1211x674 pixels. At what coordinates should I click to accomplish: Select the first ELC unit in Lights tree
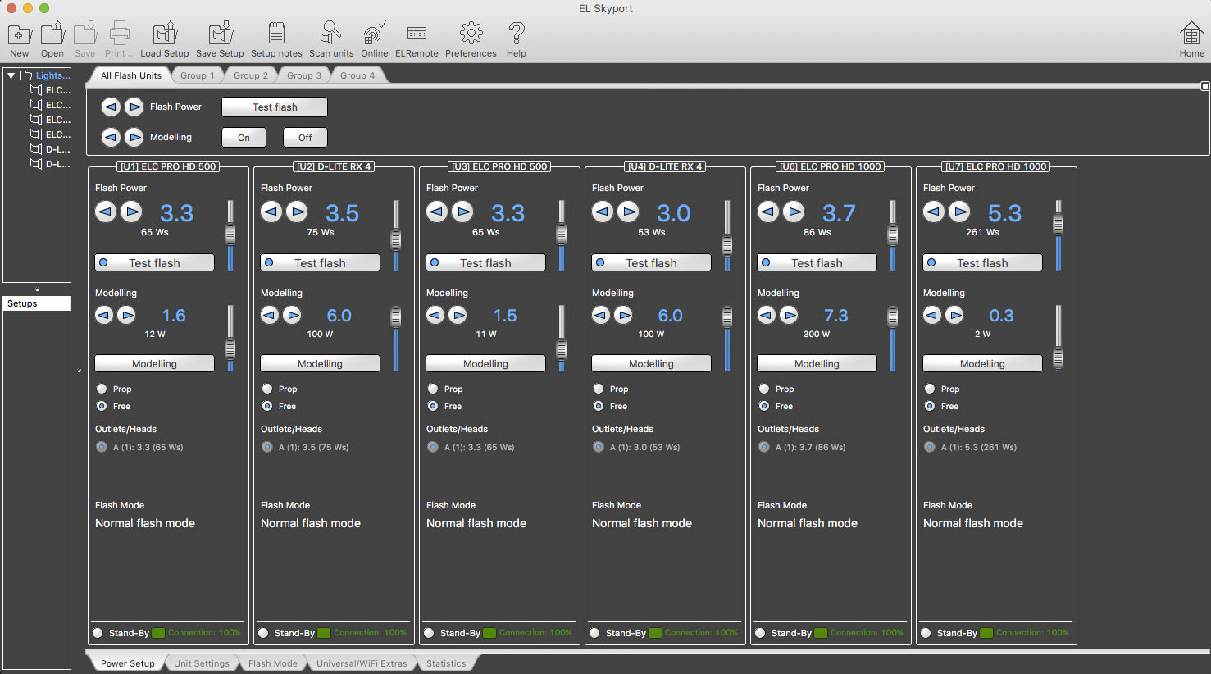click(51, 90)
